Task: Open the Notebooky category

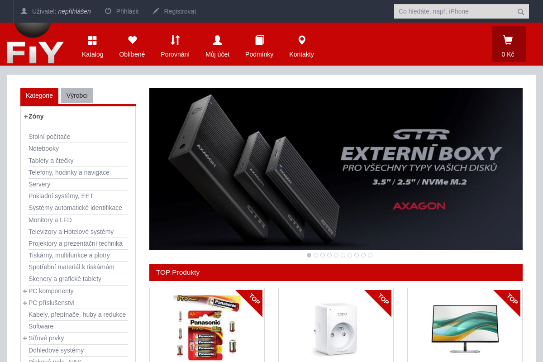Action: (43, 148)
